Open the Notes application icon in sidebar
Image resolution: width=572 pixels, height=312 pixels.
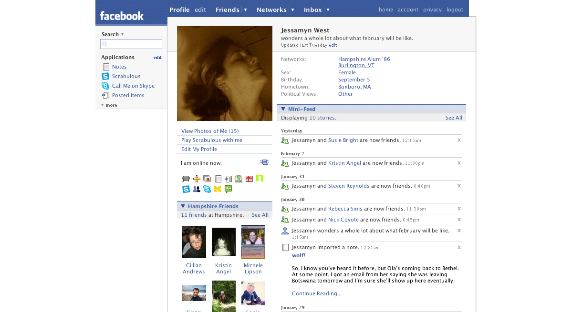click(x=106, y=67)
